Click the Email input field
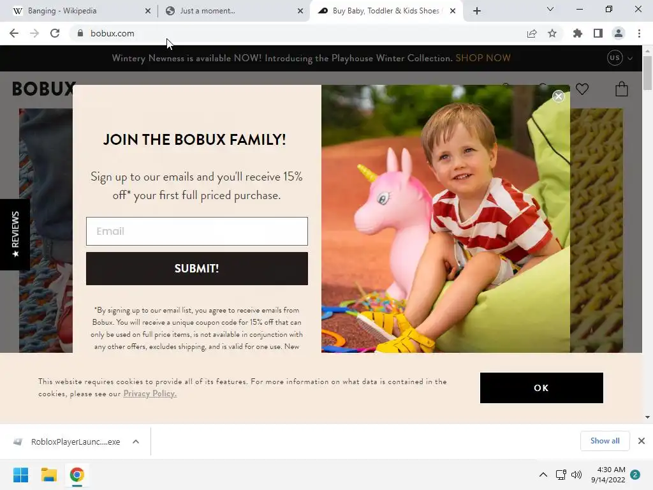The width and height of the screenshot is (653, 490). pos(197,231)
